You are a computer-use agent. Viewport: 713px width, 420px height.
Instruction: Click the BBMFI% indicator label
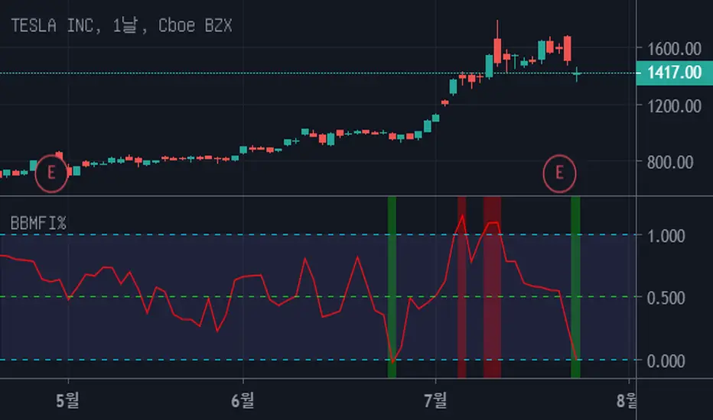click(x=38, y=224)
